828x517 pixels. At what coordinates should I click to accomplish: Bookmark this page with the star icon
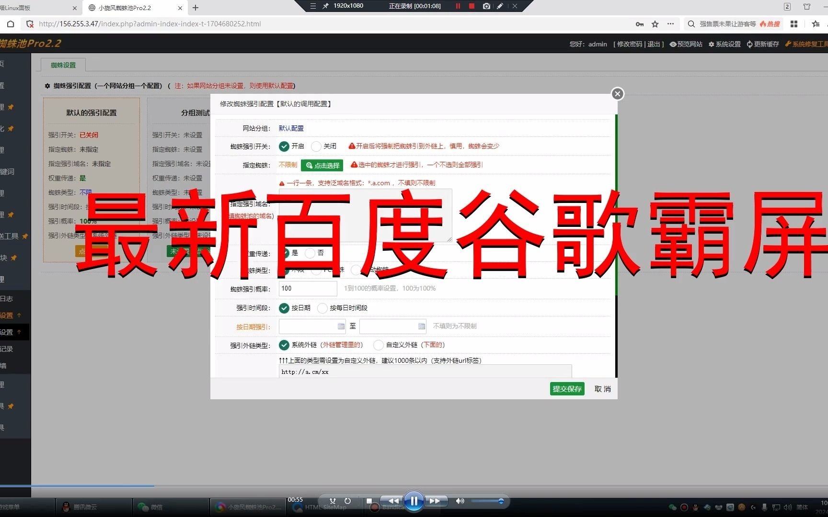point(655,24)
